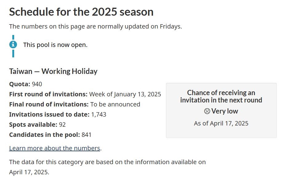Click the First round of invitations label
294x185 pixels.
[48, 94]
